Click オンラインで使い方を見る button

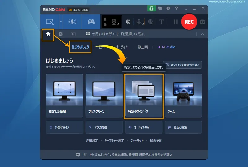click(x=184, y=65)
